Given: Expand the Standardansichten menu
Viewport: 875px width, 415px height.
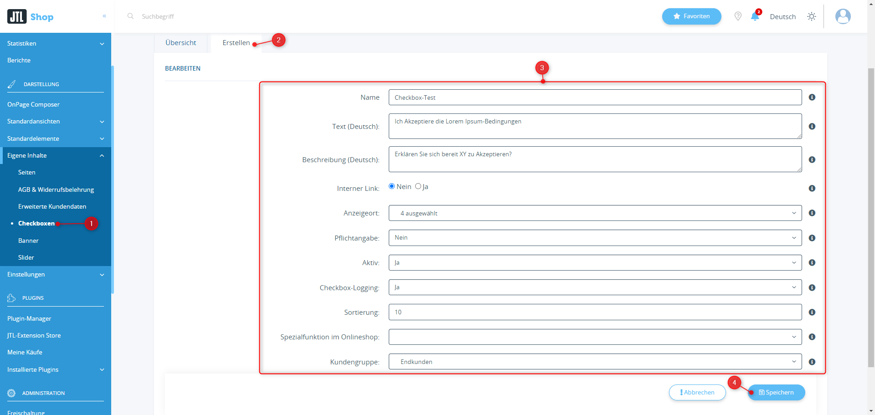Looking at the screenshot, I should [56, 122].
